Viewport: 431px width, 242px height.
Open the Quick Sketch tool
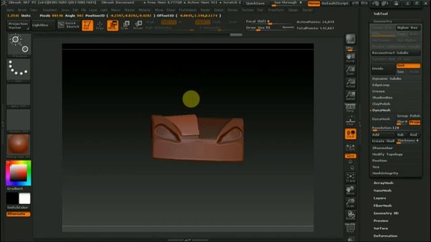click(69, 25)
